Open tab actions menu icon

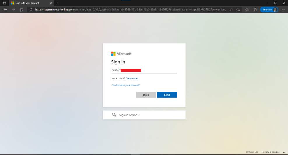click(x=4, y=3)
